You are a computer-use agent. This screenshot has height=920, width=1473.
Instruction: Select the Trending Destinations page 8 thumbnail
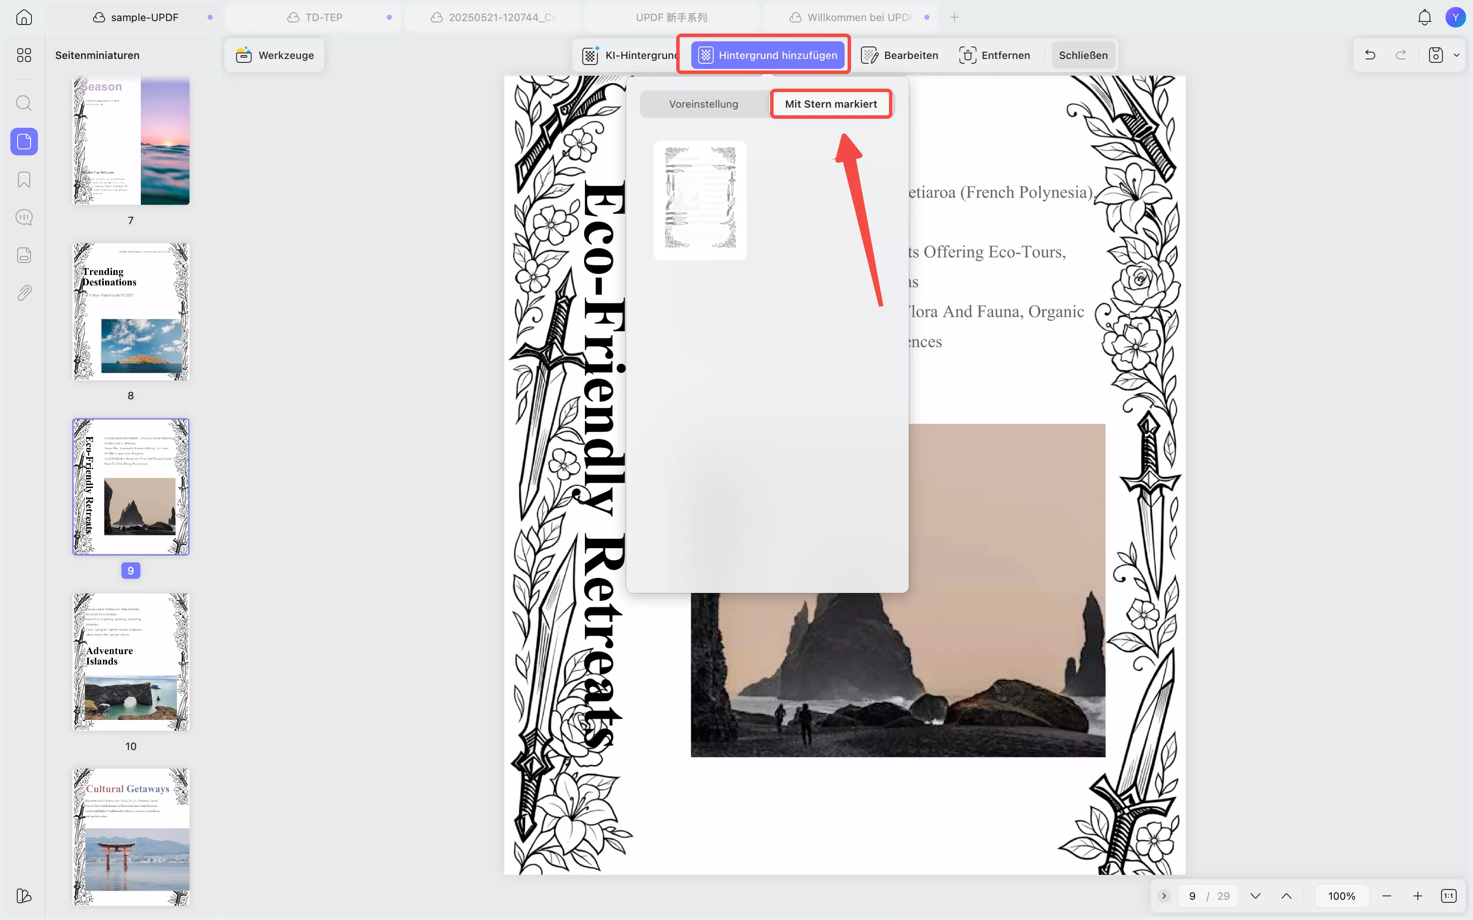pos(131,312)
